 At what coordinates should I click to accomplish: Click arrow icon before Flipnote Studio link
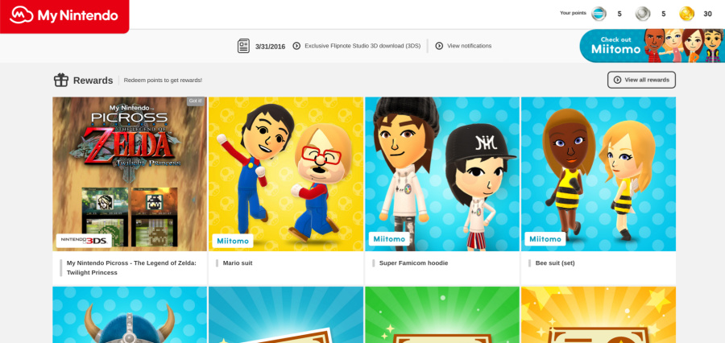tap(296, 46)
